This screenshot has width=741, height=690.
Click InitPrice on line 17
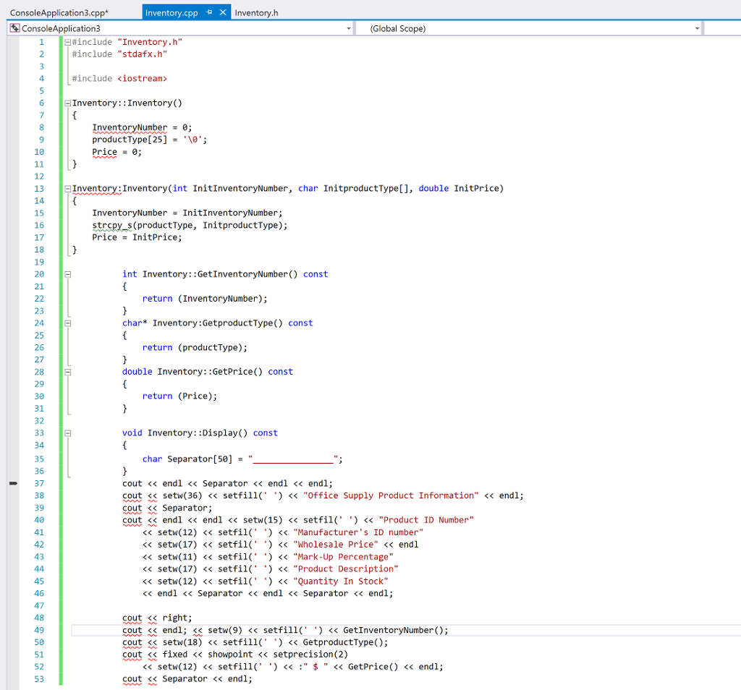pyautogui.click(x=156, y=237)
